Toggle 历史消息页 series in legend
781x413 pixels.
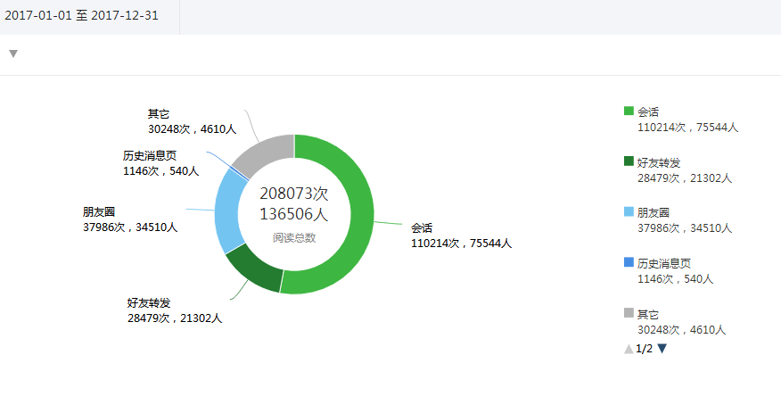click(664, 263)
